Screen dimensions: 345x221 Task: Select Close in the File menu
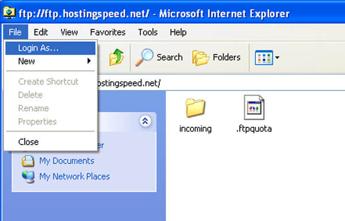(x=51, y=142)
